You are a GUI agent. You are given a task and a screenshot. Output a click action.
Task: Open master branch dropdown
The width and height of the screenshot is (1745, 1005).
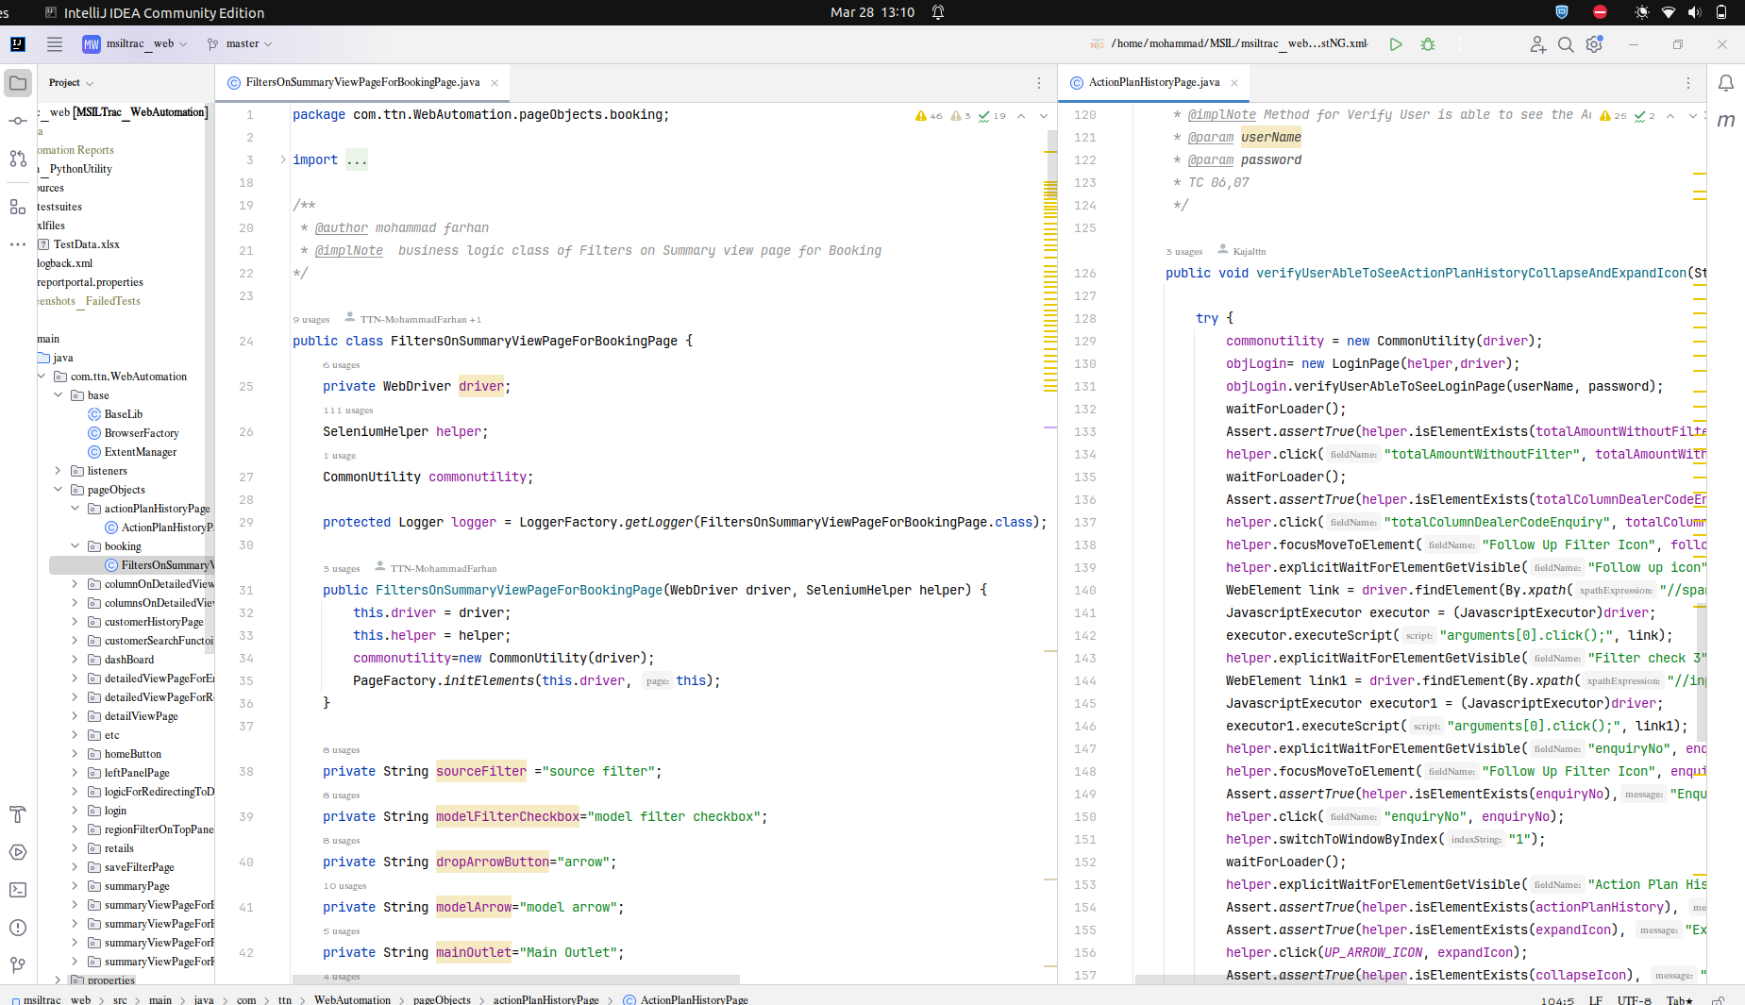[x=240, y=44]
